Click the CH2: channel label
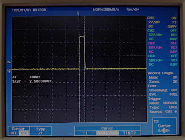The width and height of the screenshot is (185, 140). 151,31
